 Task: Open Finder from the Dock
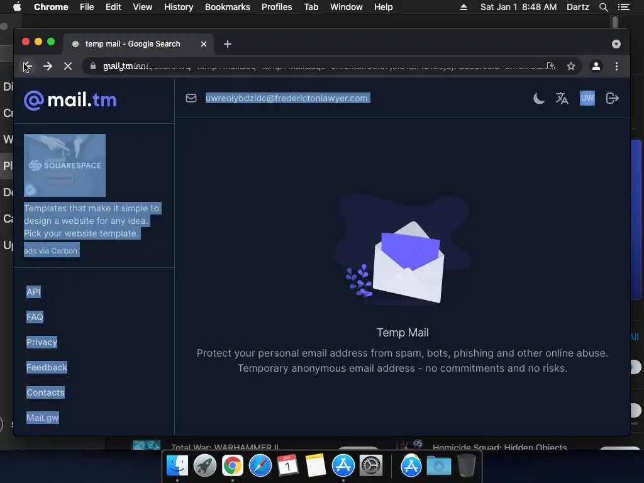(x=177, y=466)
